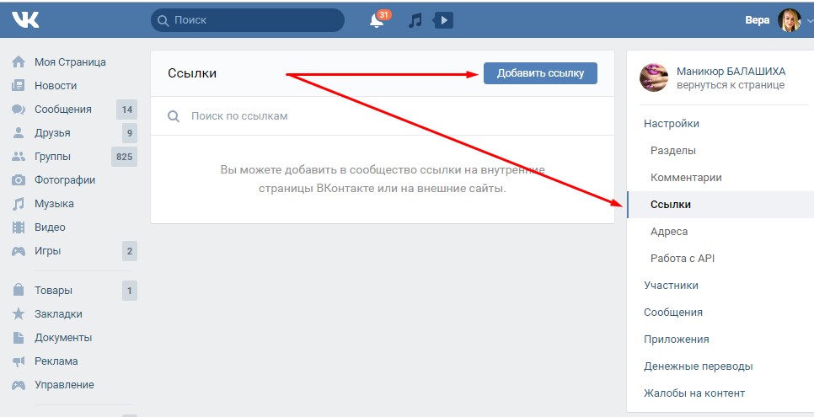The image size is (814, 417).
Task: Open Товары in left menu
Action: pos(53,291)
